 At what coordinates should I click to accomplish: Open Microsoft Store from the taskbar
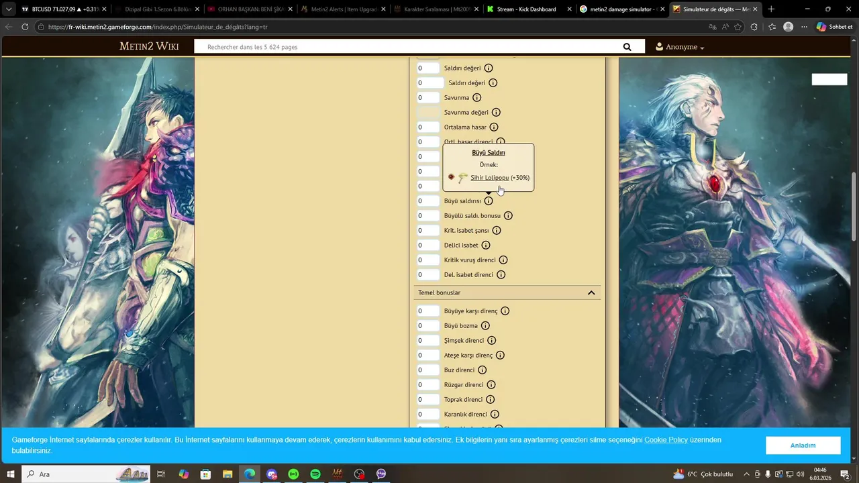point(205,474)
